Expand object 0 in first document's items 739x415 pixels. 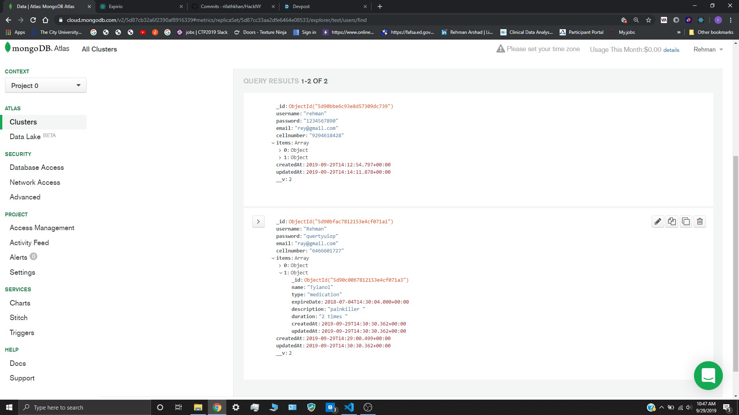click(x=280, y=150)
